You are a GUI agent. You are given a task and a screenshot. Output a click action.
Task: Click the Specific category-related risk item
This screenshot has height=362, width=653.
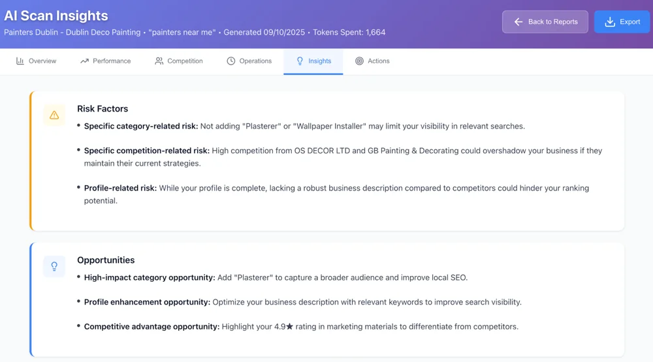(304, 127)
